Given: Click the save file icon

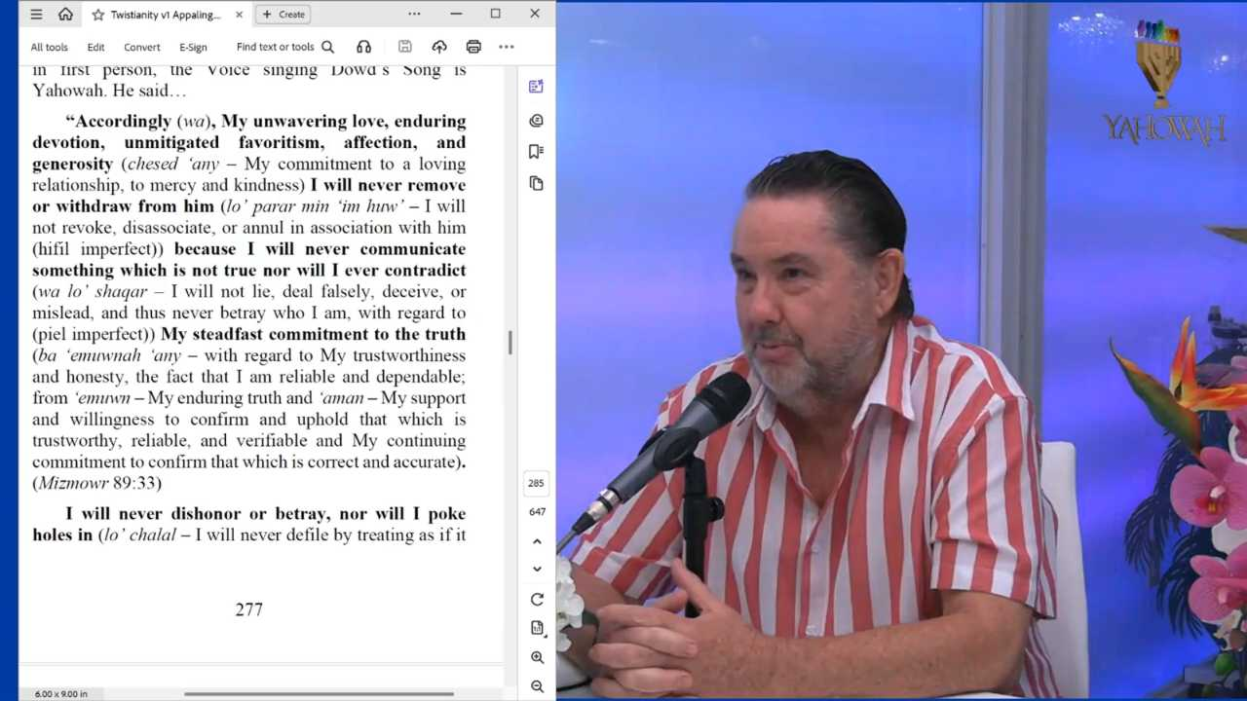Looking at the screenshot, I should (x=405, y=47).
